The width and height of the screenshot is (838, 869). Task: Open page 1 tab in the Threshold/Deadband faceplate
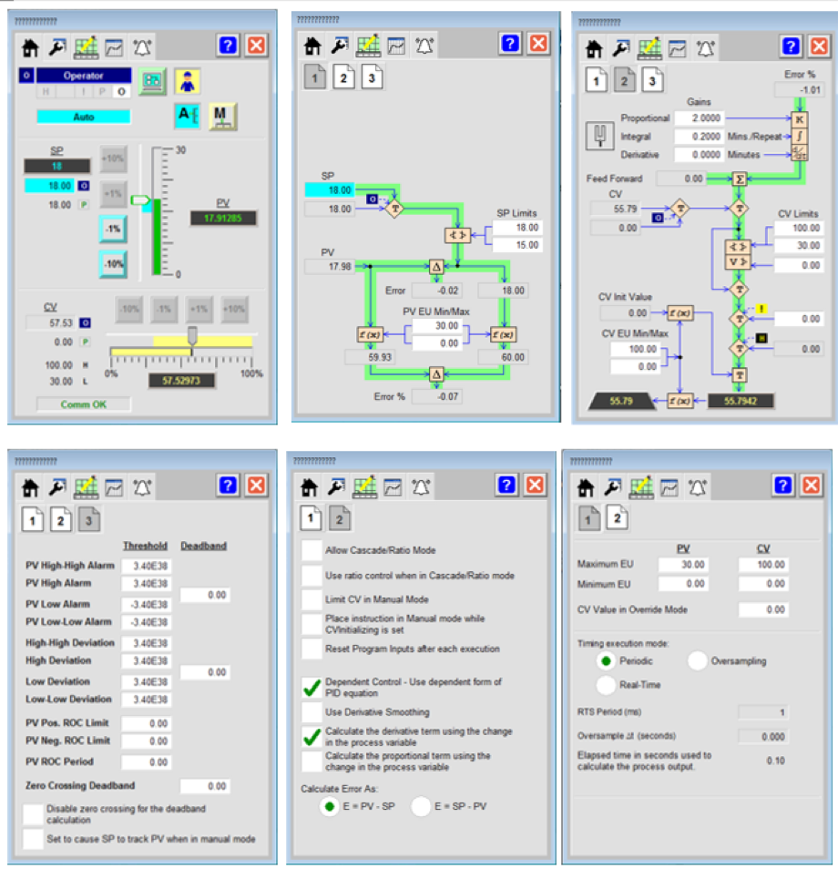(x=32, y=520)
